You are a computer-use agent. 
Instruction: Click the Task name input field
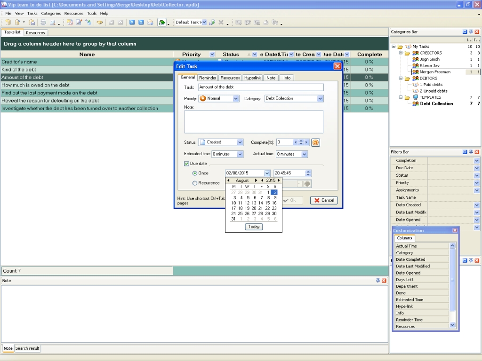coord(261,87)
